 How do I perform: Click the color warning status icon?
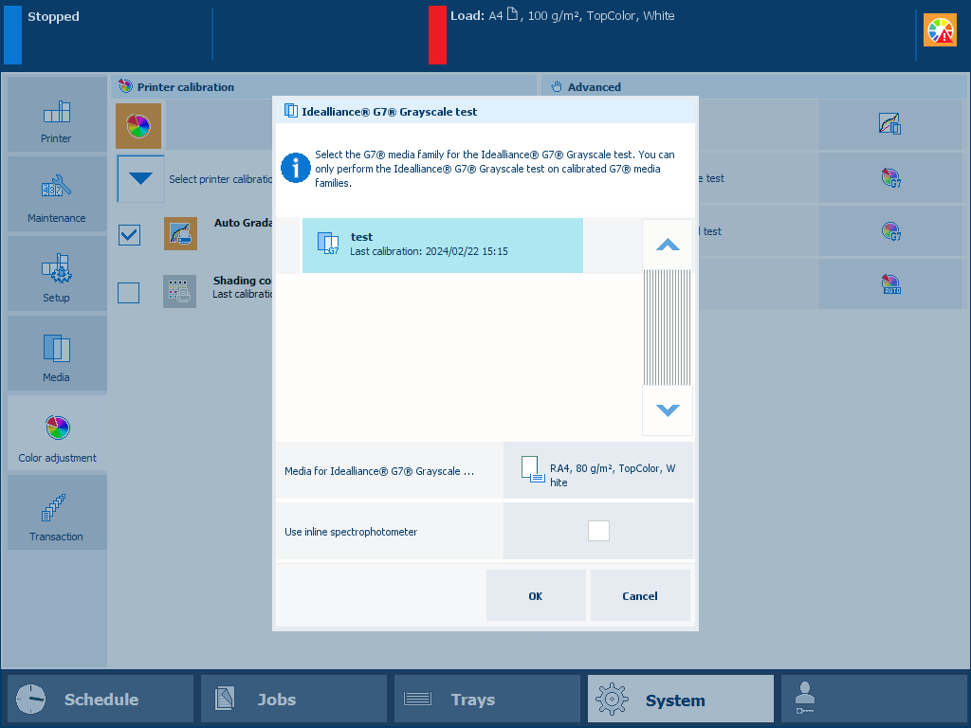pos(941,31)
